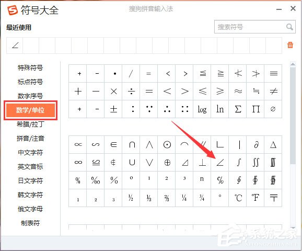Click the magnifier search icon

289,27
